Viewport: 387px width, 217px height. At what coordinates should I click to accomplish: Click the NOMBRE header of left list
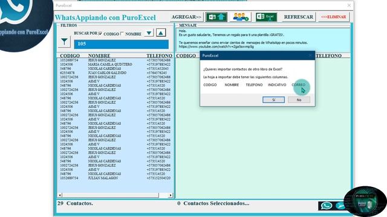pyautogui.click(x=99, y=56)
